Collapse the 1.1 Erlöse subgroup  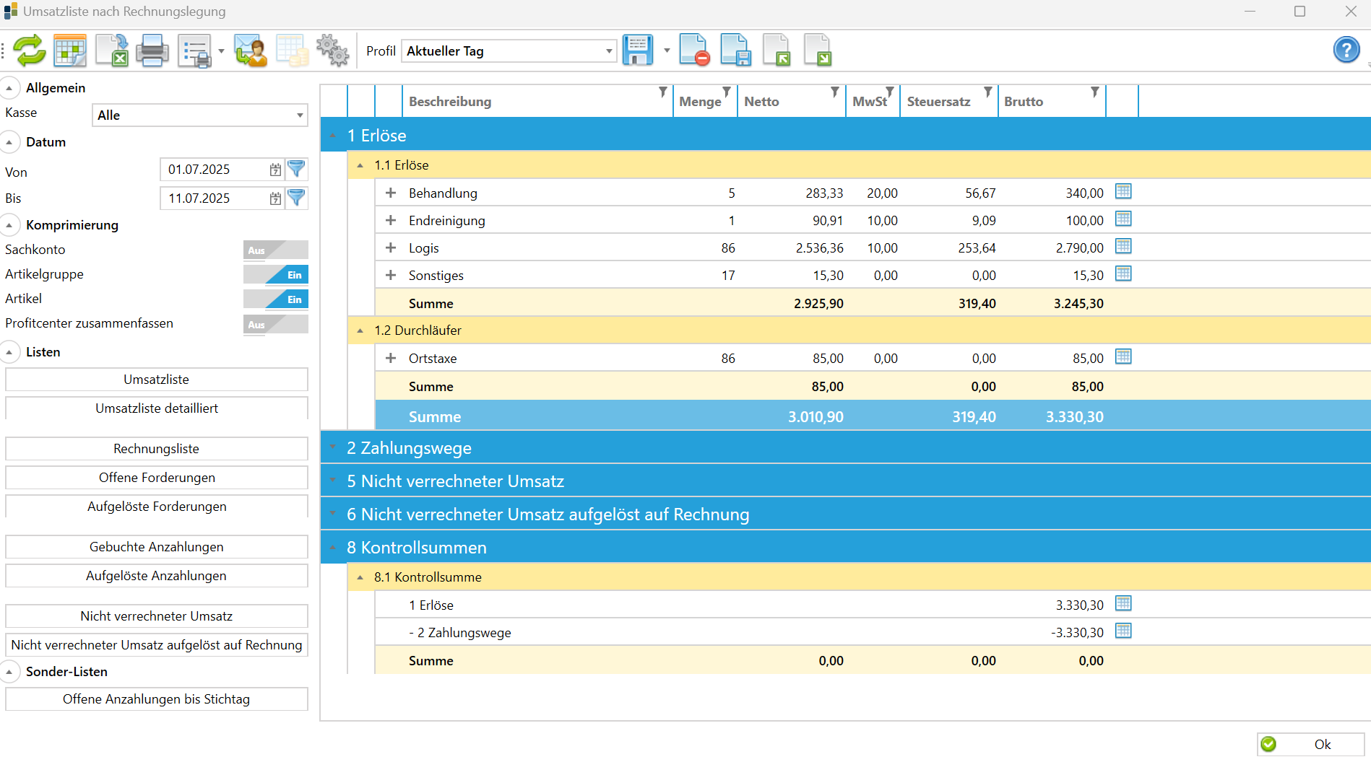coord(360,165)
